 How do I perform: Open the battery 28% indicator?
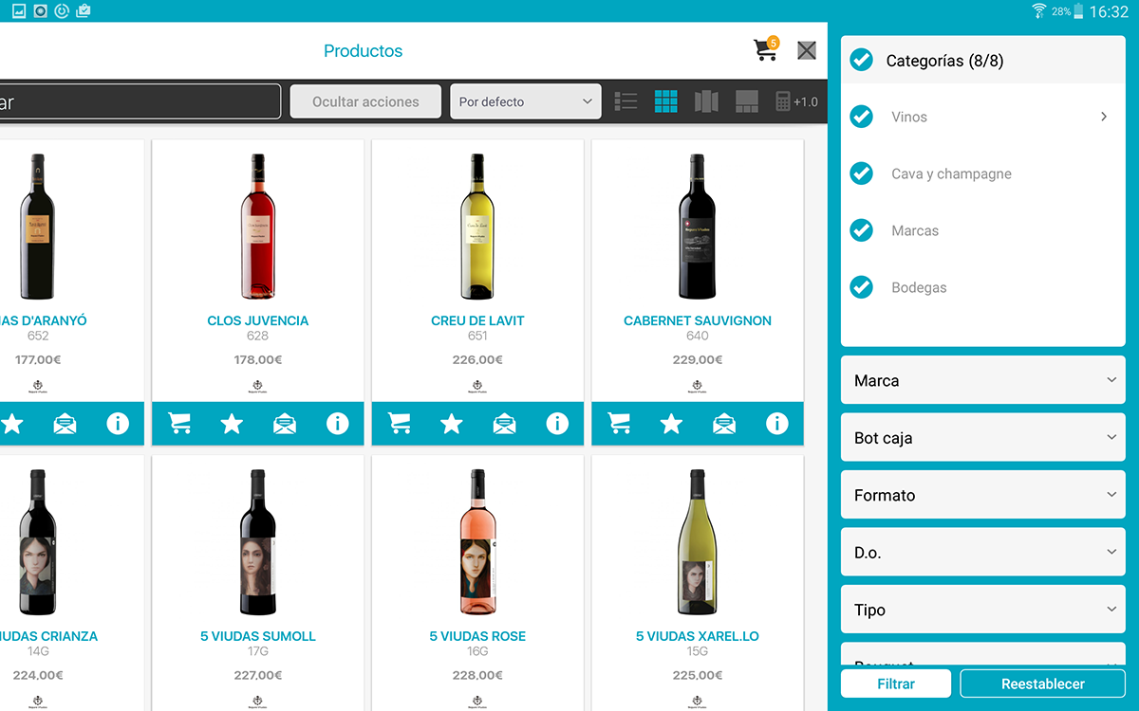[x=1069, y=11]
